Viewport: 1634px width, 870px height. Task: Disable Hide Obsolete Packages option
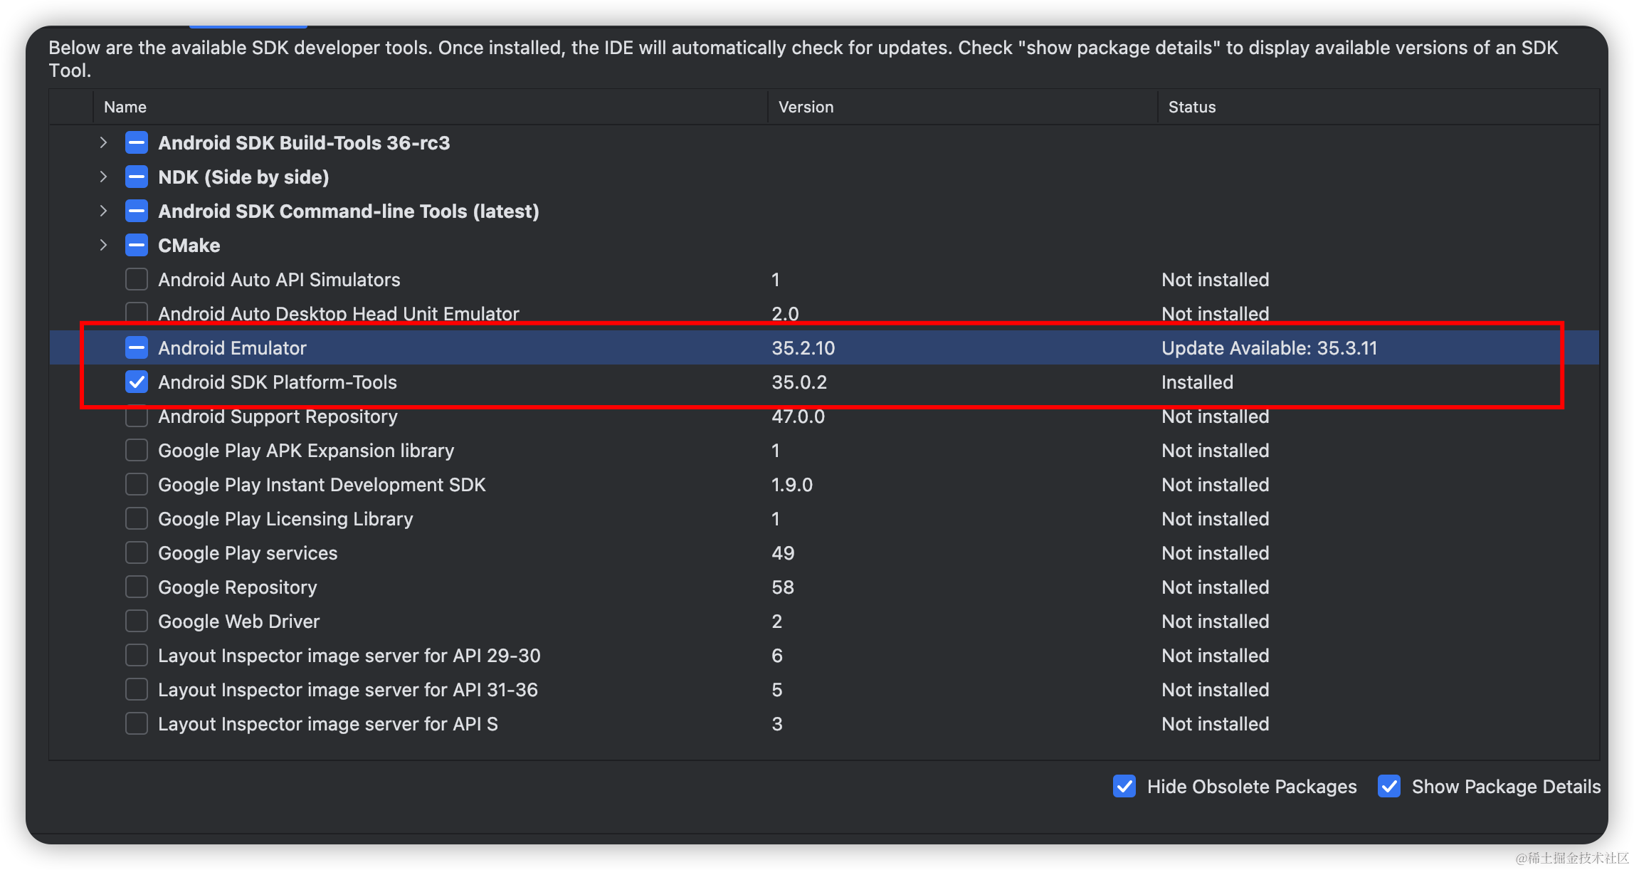(1124, 786)
